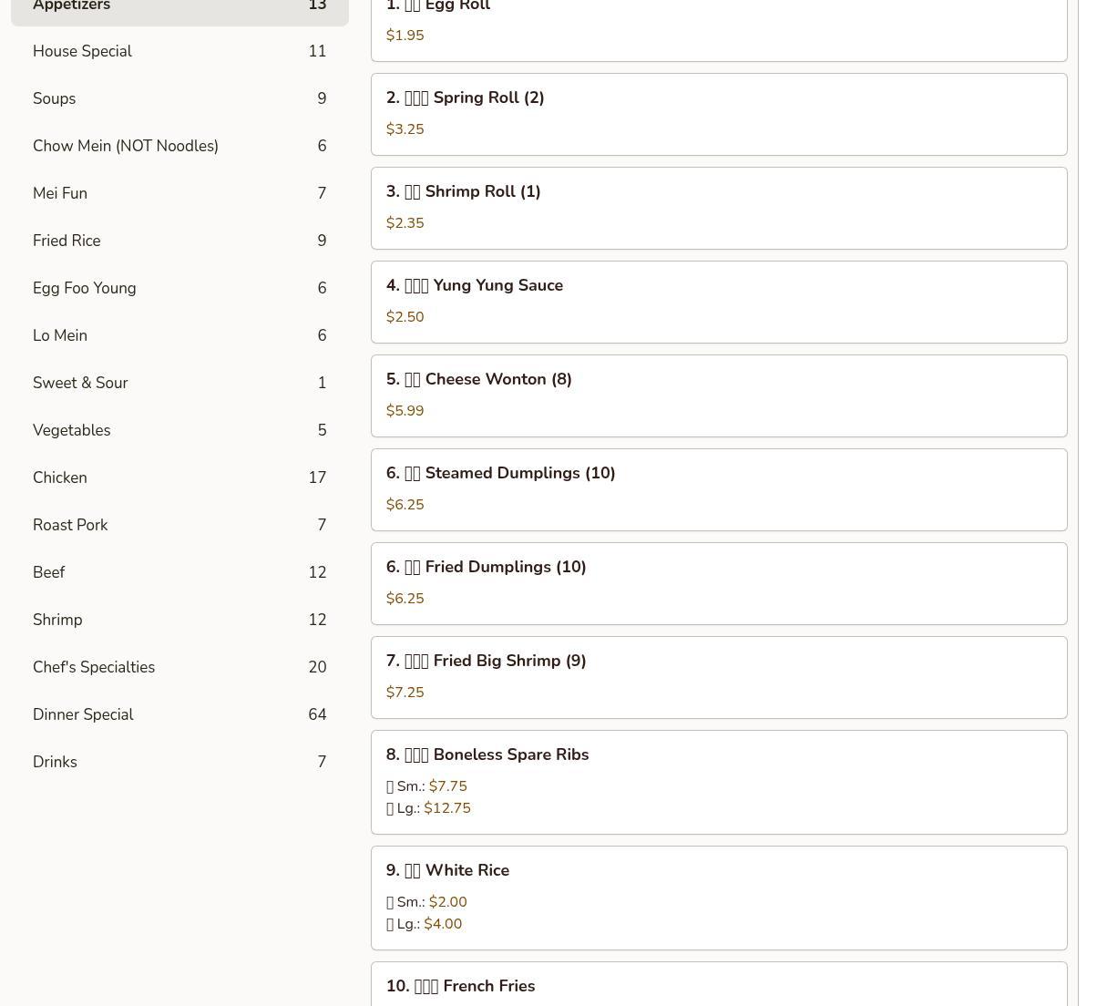Click White Rice small price $2.00
This screenshot has width=1097, height=1006.
coord(447,902)
